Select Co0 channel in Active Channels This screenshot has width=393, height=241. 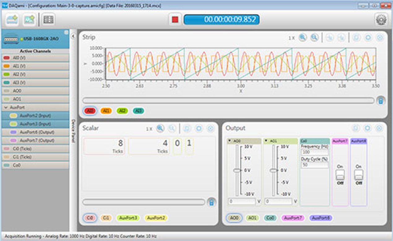point(35,165)
